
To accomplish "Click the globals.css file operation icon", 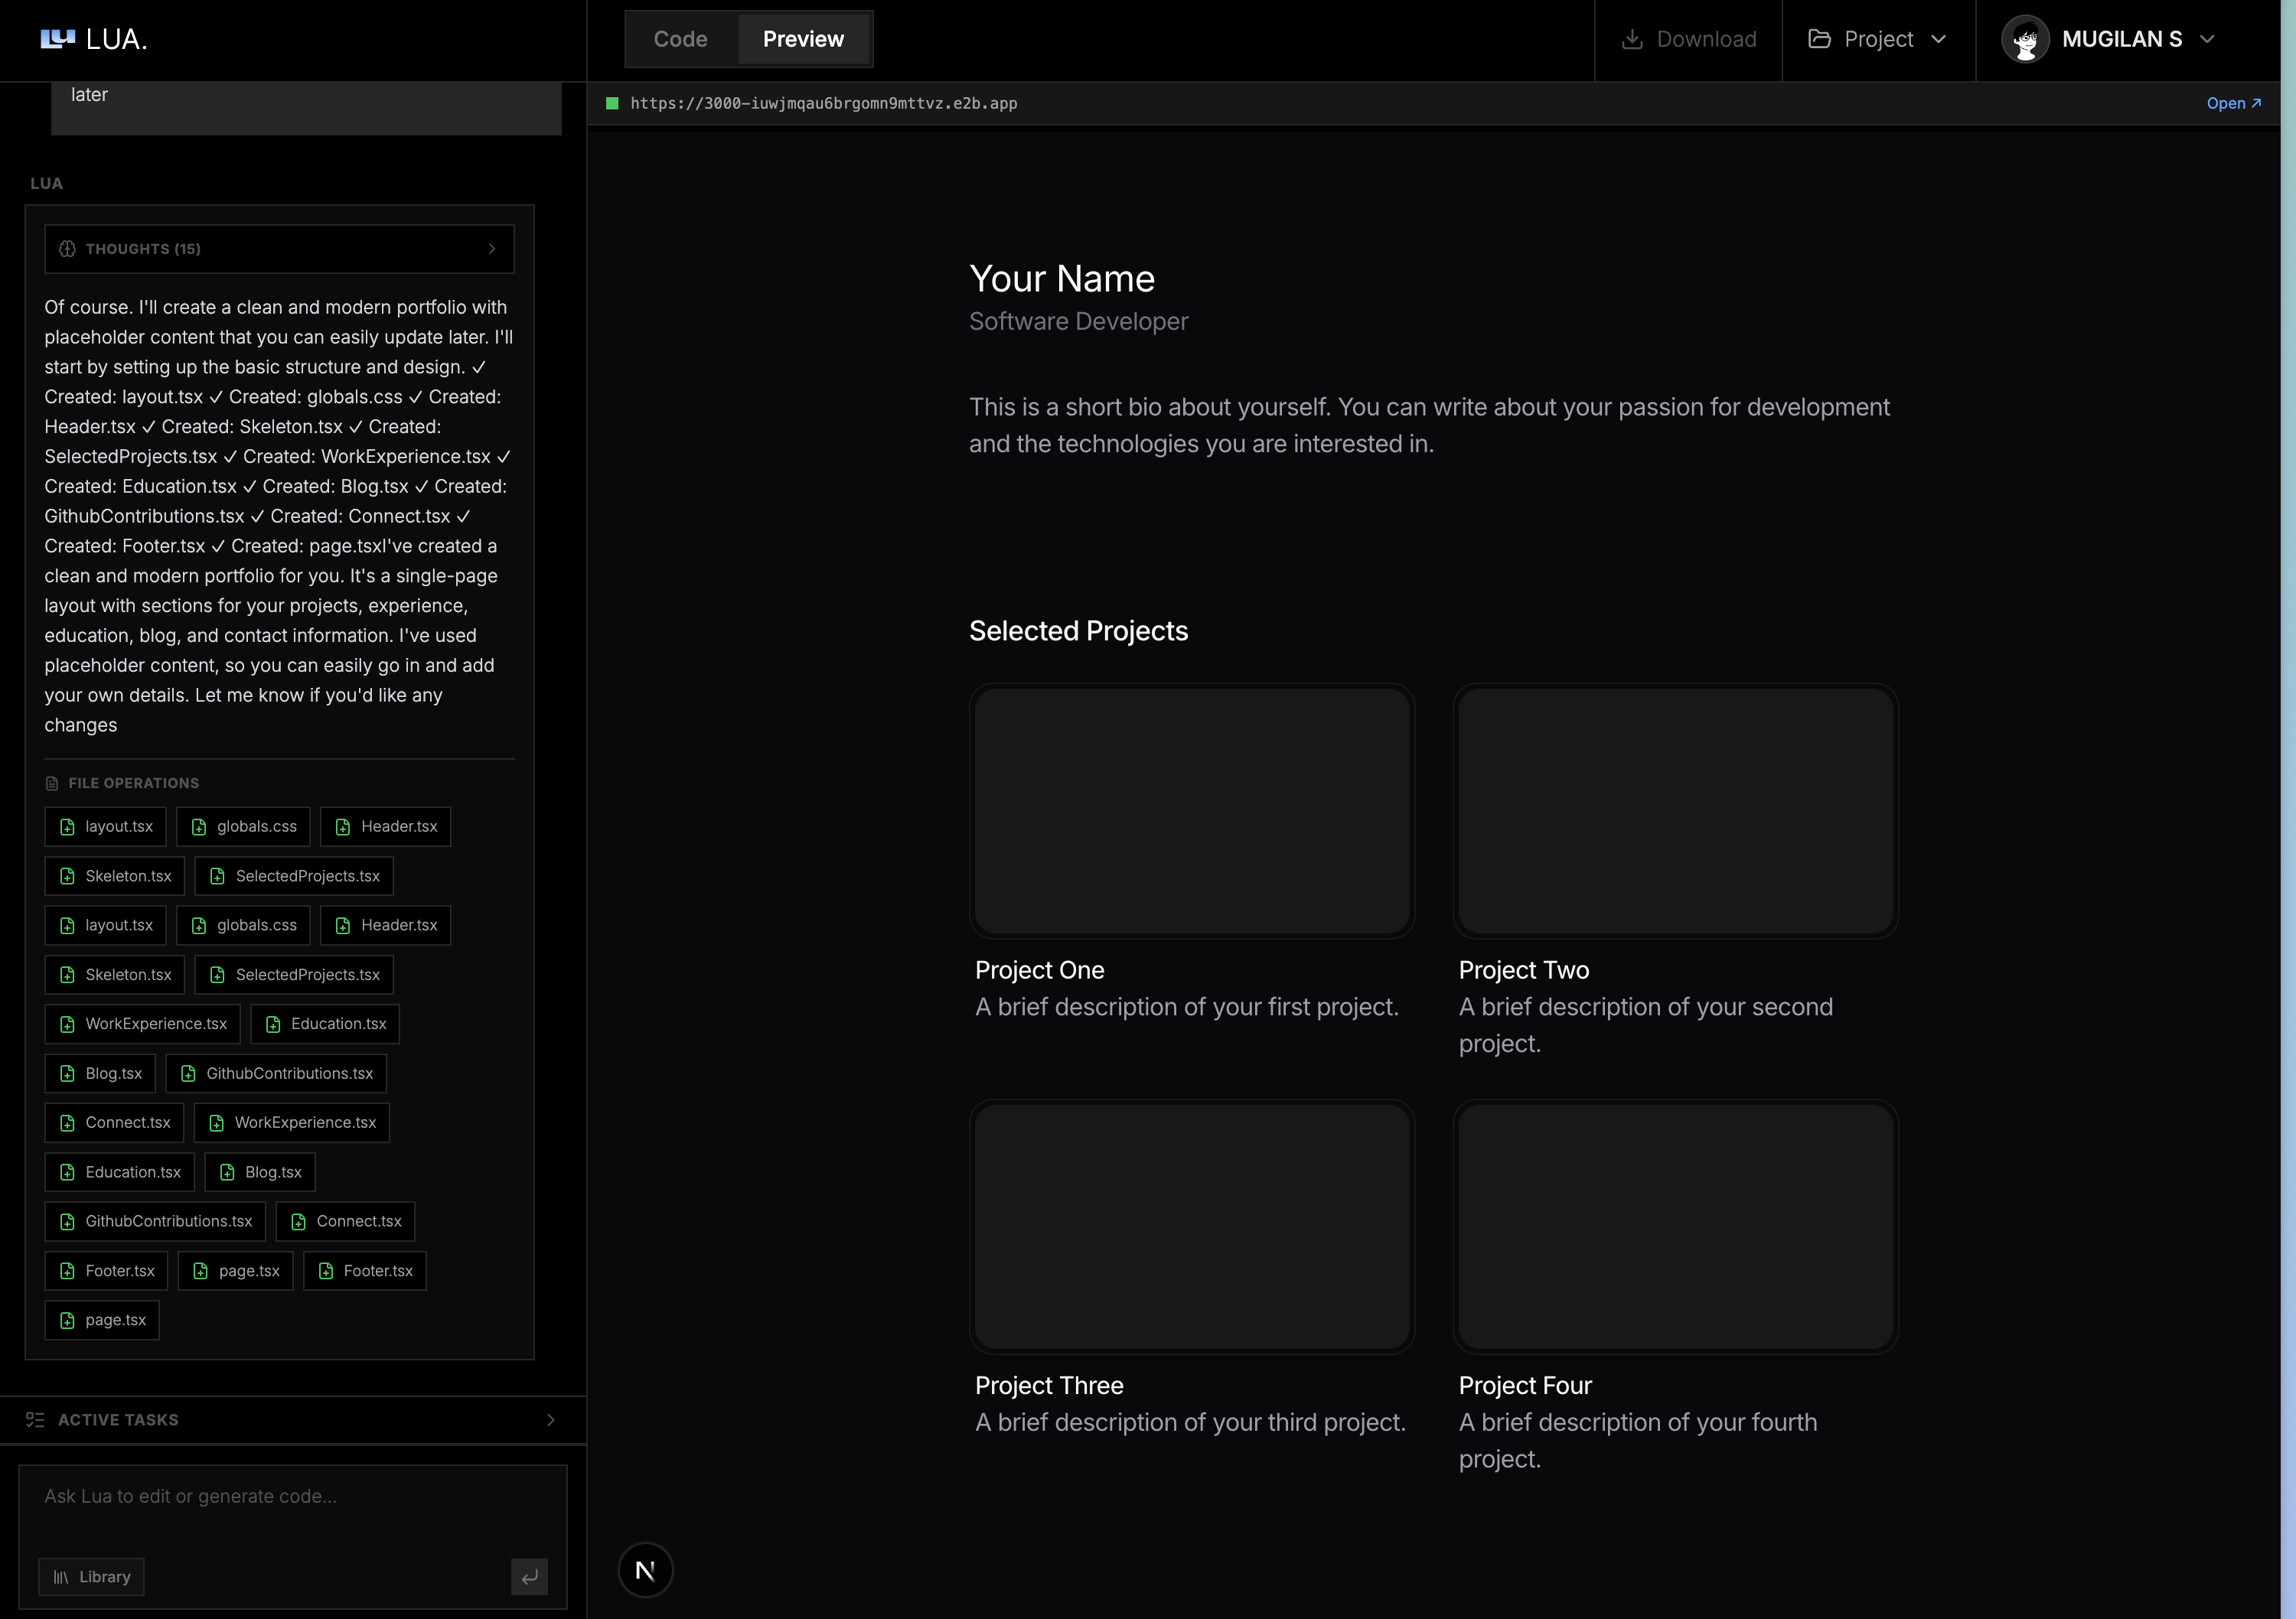I will pos(198,827).
